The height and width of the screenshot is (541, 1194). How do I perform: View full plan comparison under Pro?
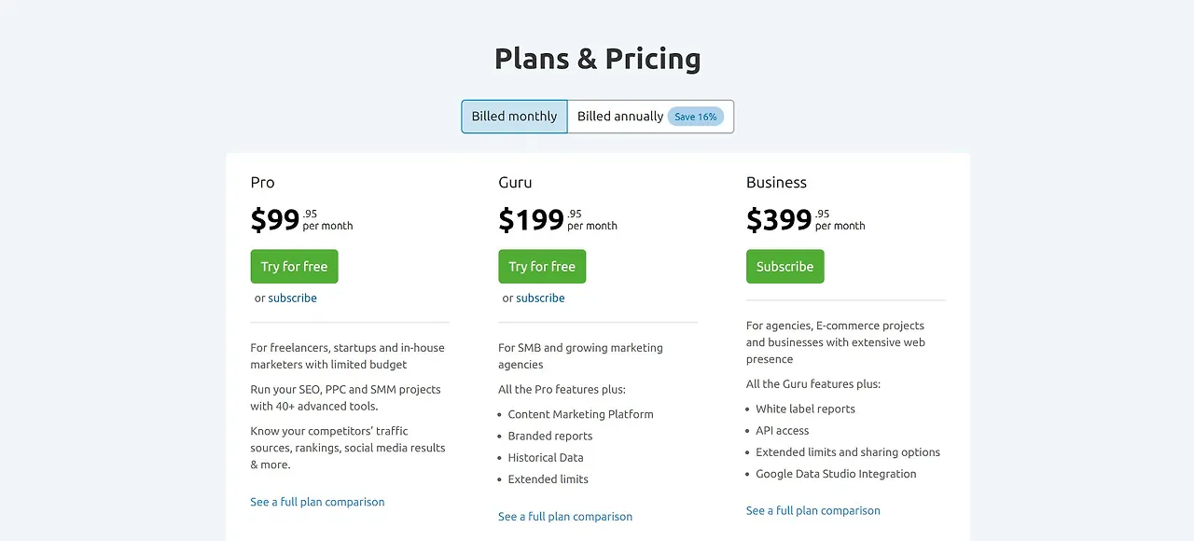pos(317,501)
